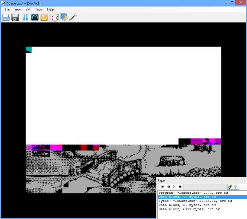247x219 pixels.
Task: Open the Help menu
Action: coord(50,9)
